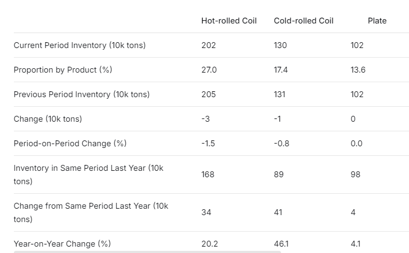This screenshot has height=253, width=409.
Task: Select the Year-on-Year Change (%) row label
Action: pos(62,244)
